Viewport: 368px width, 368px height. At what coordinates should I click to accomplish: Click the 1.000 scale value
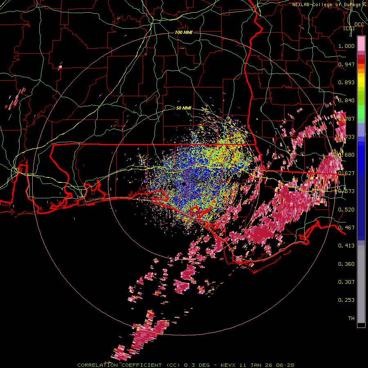(x=346, y=46)
